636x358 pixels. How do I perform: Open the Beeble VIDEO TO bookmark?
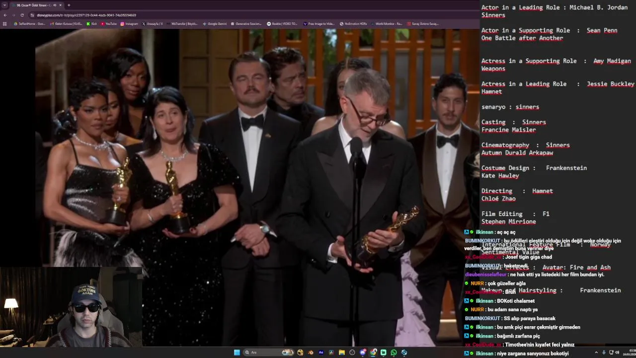[x=282, y=23]
